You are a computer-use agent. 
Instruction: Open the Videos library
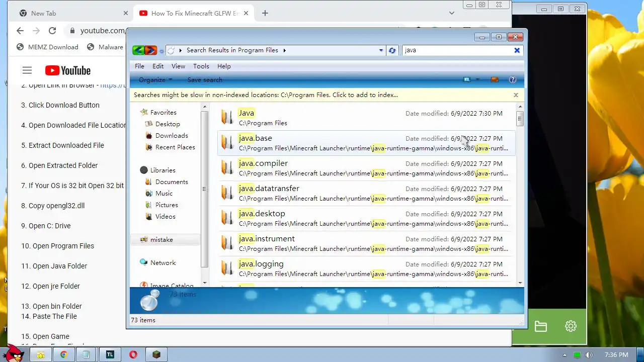(165, 217)
